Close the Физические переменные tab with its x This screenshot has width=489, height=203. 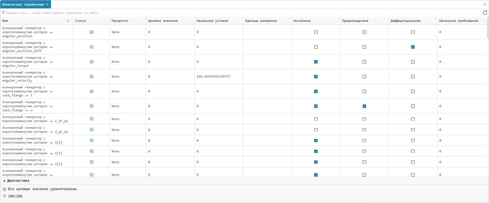[x=47, y=4]
